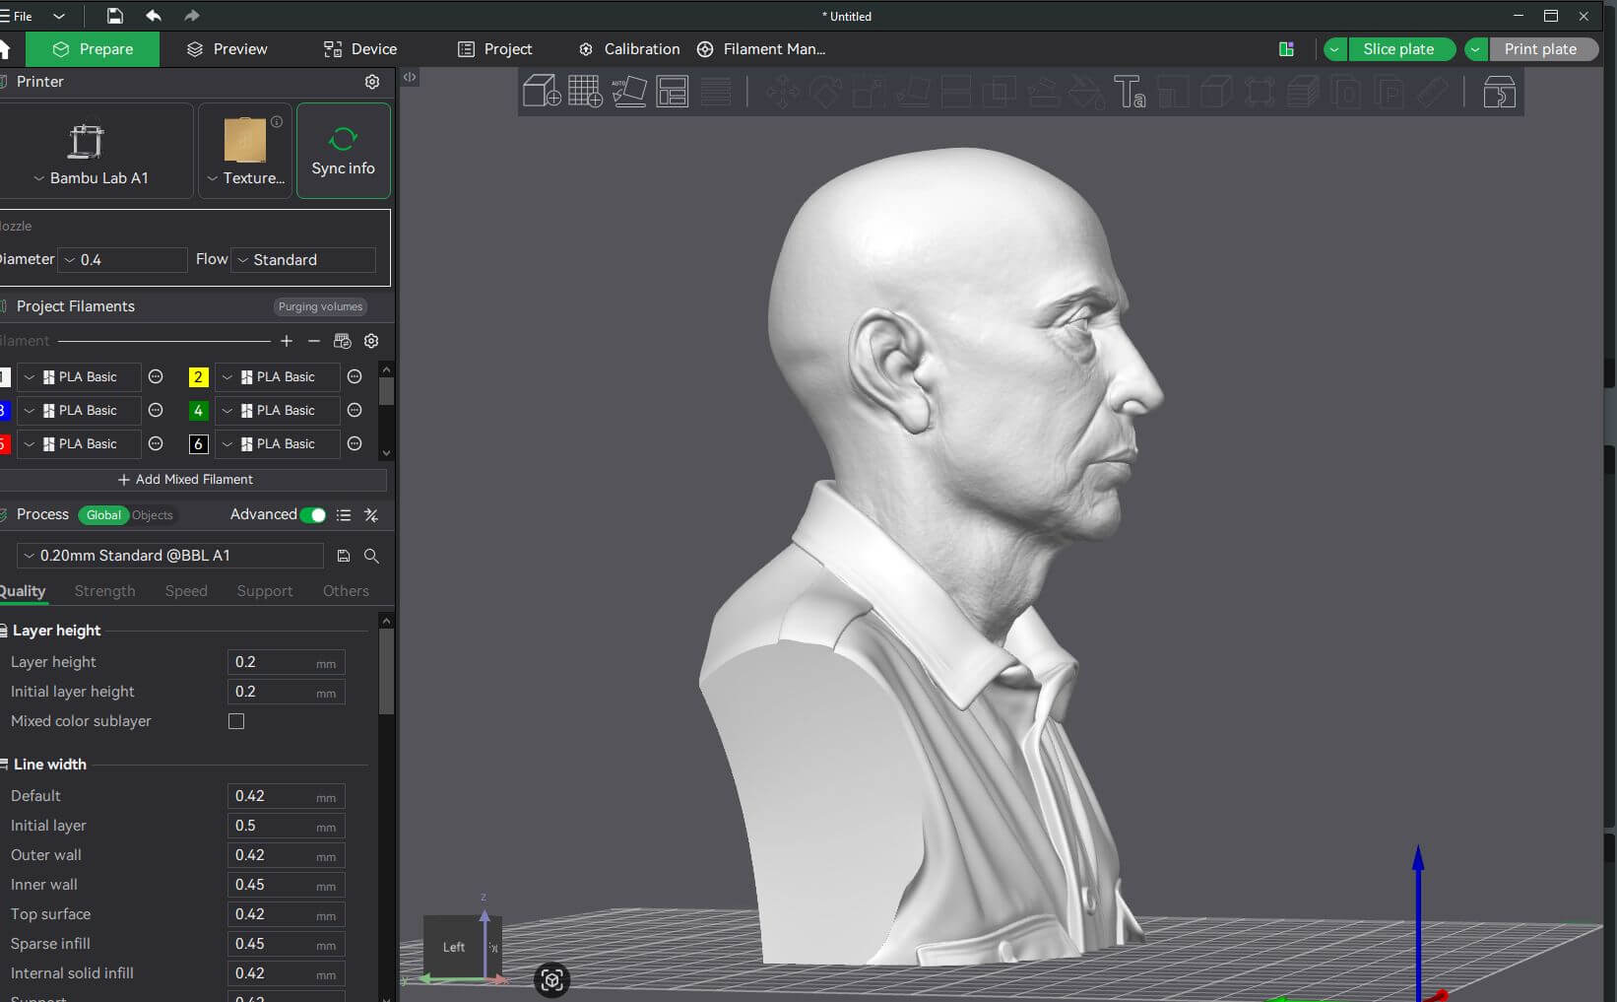Image resolution: width=1617 pixels, height=1002 pixels.
Task: Click Purging volumes button
Action: [x=320, y=306]
